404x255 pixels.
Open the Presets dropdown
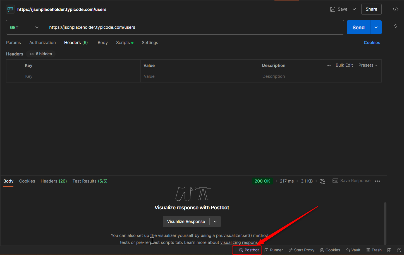click(368, 65)
